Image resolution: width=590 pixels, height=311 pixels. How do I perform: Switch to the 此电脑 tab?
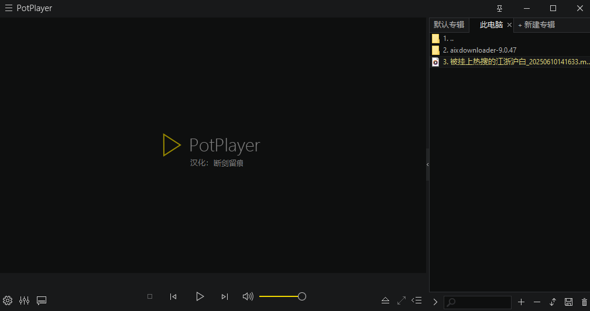coord(492,25)
